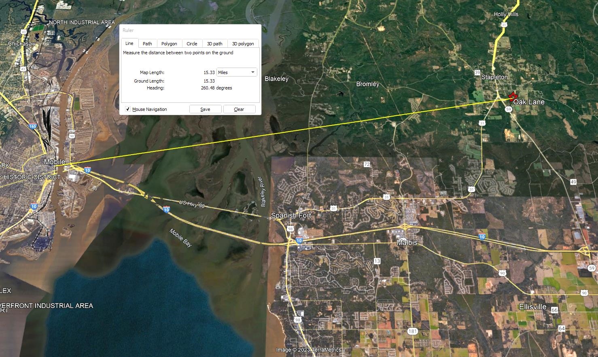Click the Spanish Fort map label
Screen dimensions: 598x357
[291, 215]
